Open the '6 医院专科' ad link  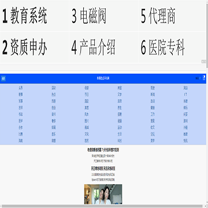[163, 47]
